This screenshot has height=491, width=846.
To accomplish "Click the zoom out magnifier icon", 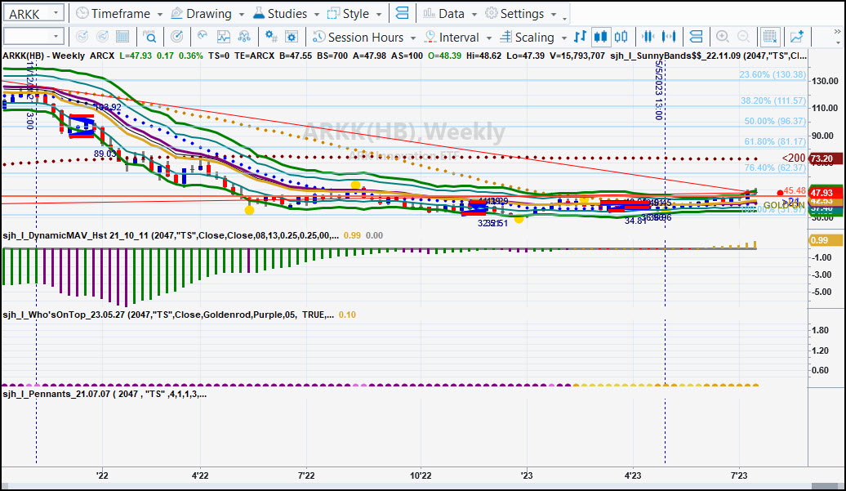I will 743,37.
